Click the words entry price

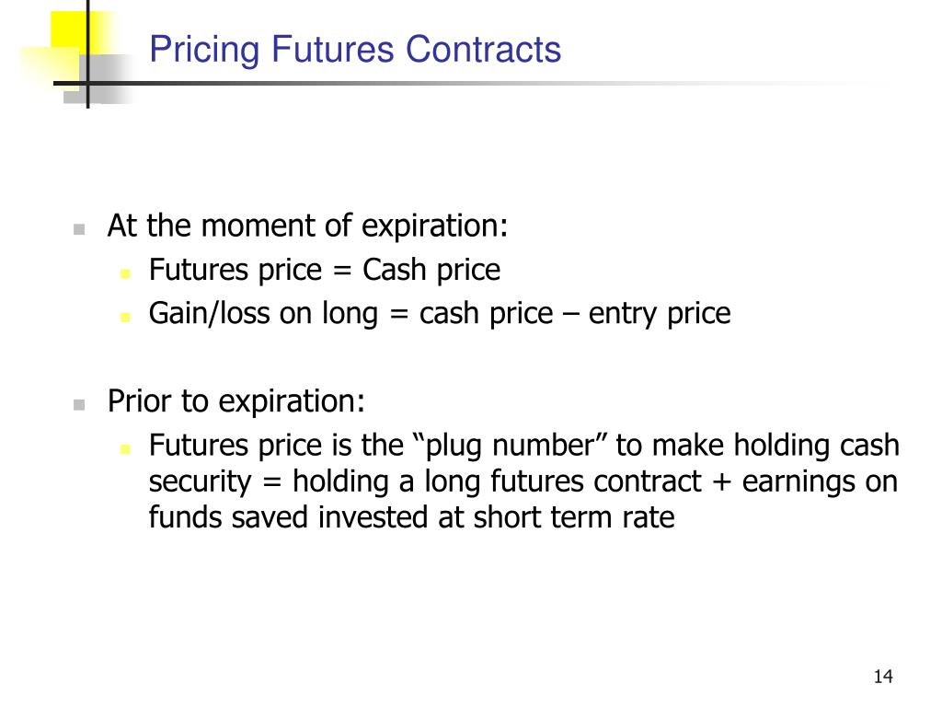[660, 315]
